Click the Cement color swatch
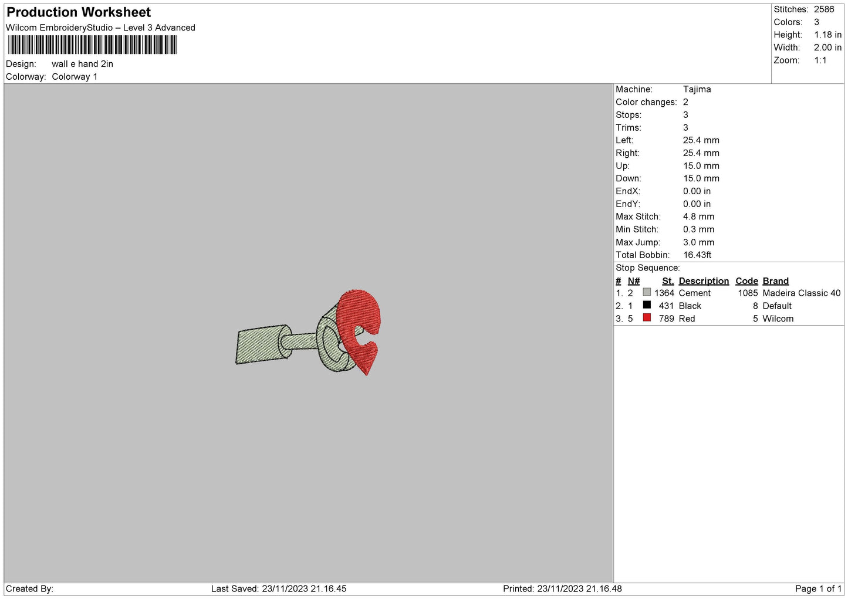848x599 pixels. pos(647,292)
